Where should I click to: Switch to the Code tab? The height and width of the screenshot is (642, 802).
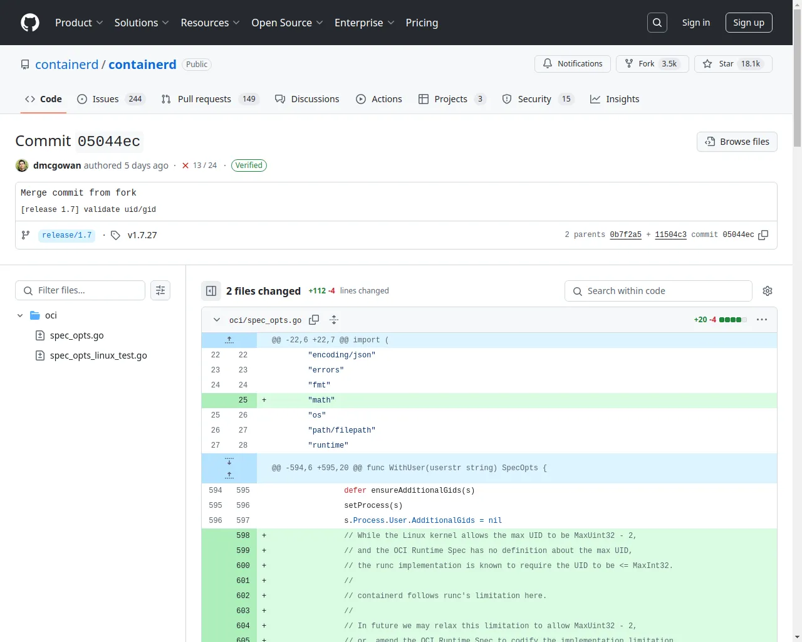click(43, 99)
